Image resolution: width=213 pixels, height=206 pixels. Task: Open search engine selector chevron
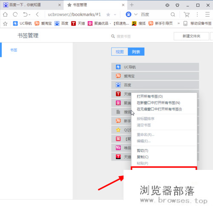coord(136,14)
